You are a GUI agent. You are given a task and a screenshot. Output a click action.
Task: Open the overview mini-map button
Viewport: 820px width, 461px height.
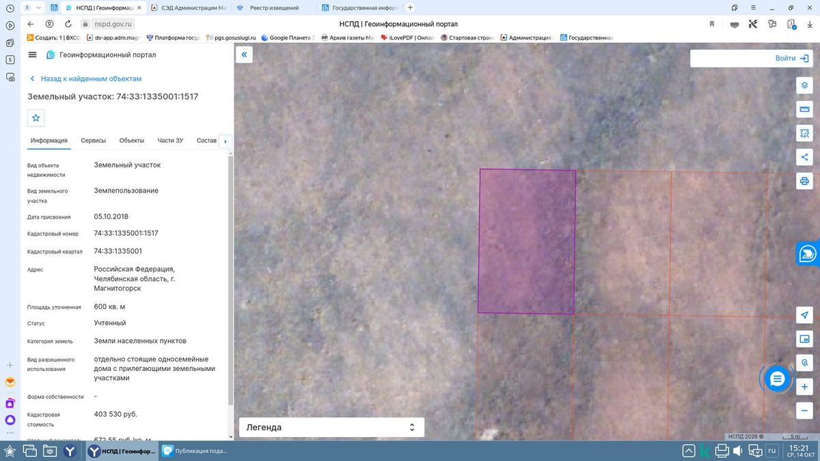(804, 338)
